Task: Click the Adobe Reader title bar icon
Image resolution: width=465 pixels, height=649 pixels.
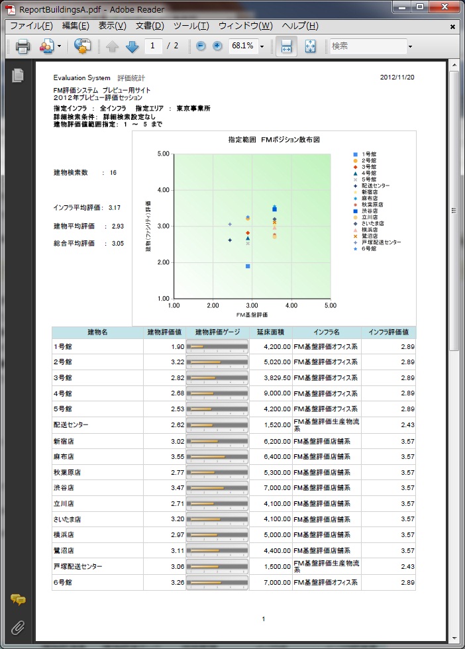Action: [11, 9]
